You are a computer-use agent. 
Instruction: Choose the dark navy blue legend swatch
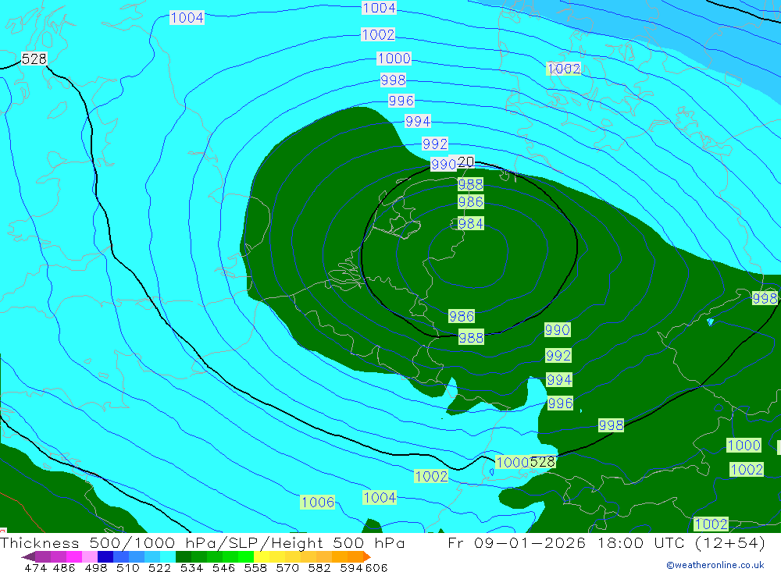click(105, 556)
